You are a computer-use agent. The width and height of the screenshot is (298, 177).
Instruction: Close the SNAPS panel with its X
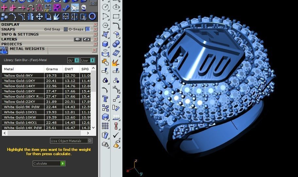(95, 29)
